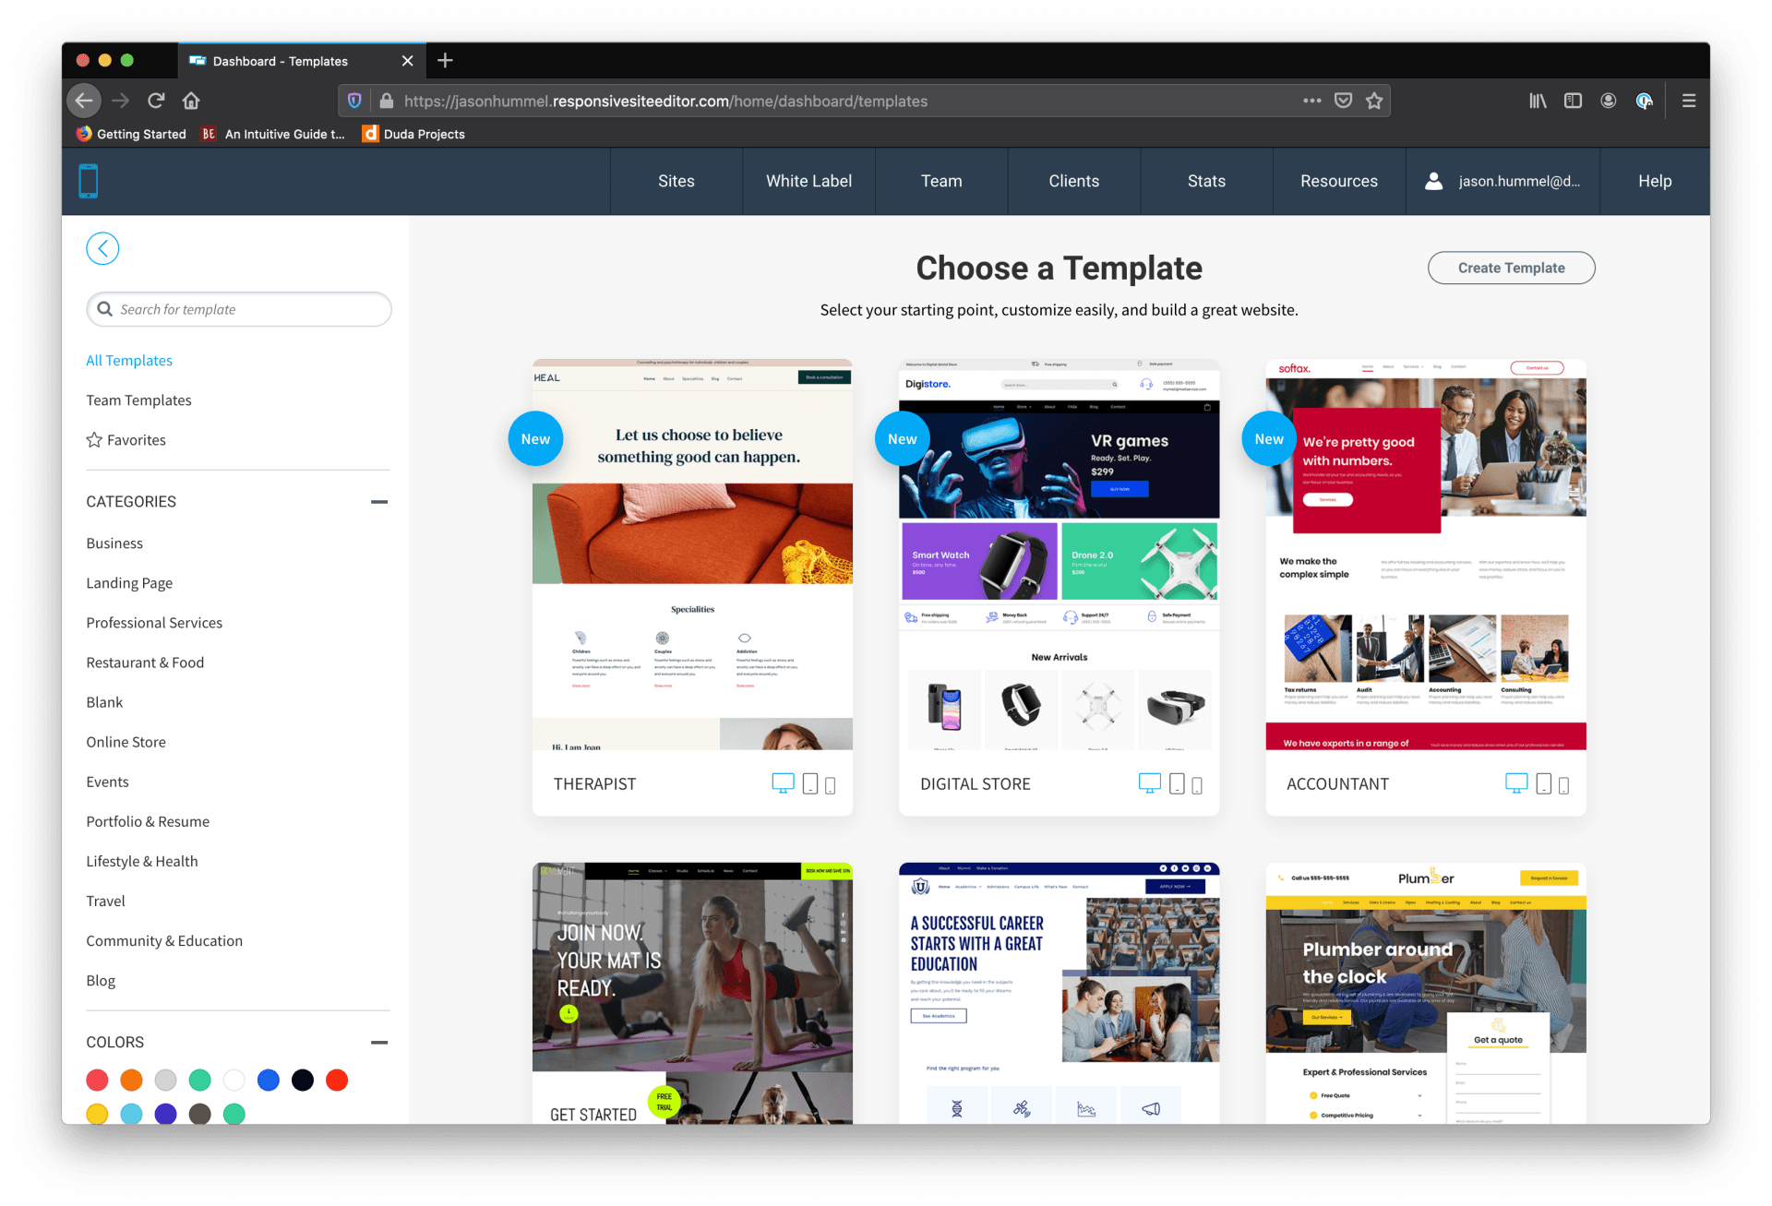The width and height of the screenshot is (1772, 1206).
Task: Open Favorites via the star icon
Action: click(94, 439)
